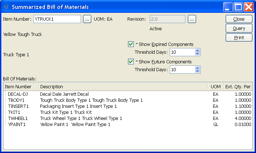Viewport: 256px width, 153px height.
Task: Decrease Expired Components threshold days
Action: [x=198, y=54]
